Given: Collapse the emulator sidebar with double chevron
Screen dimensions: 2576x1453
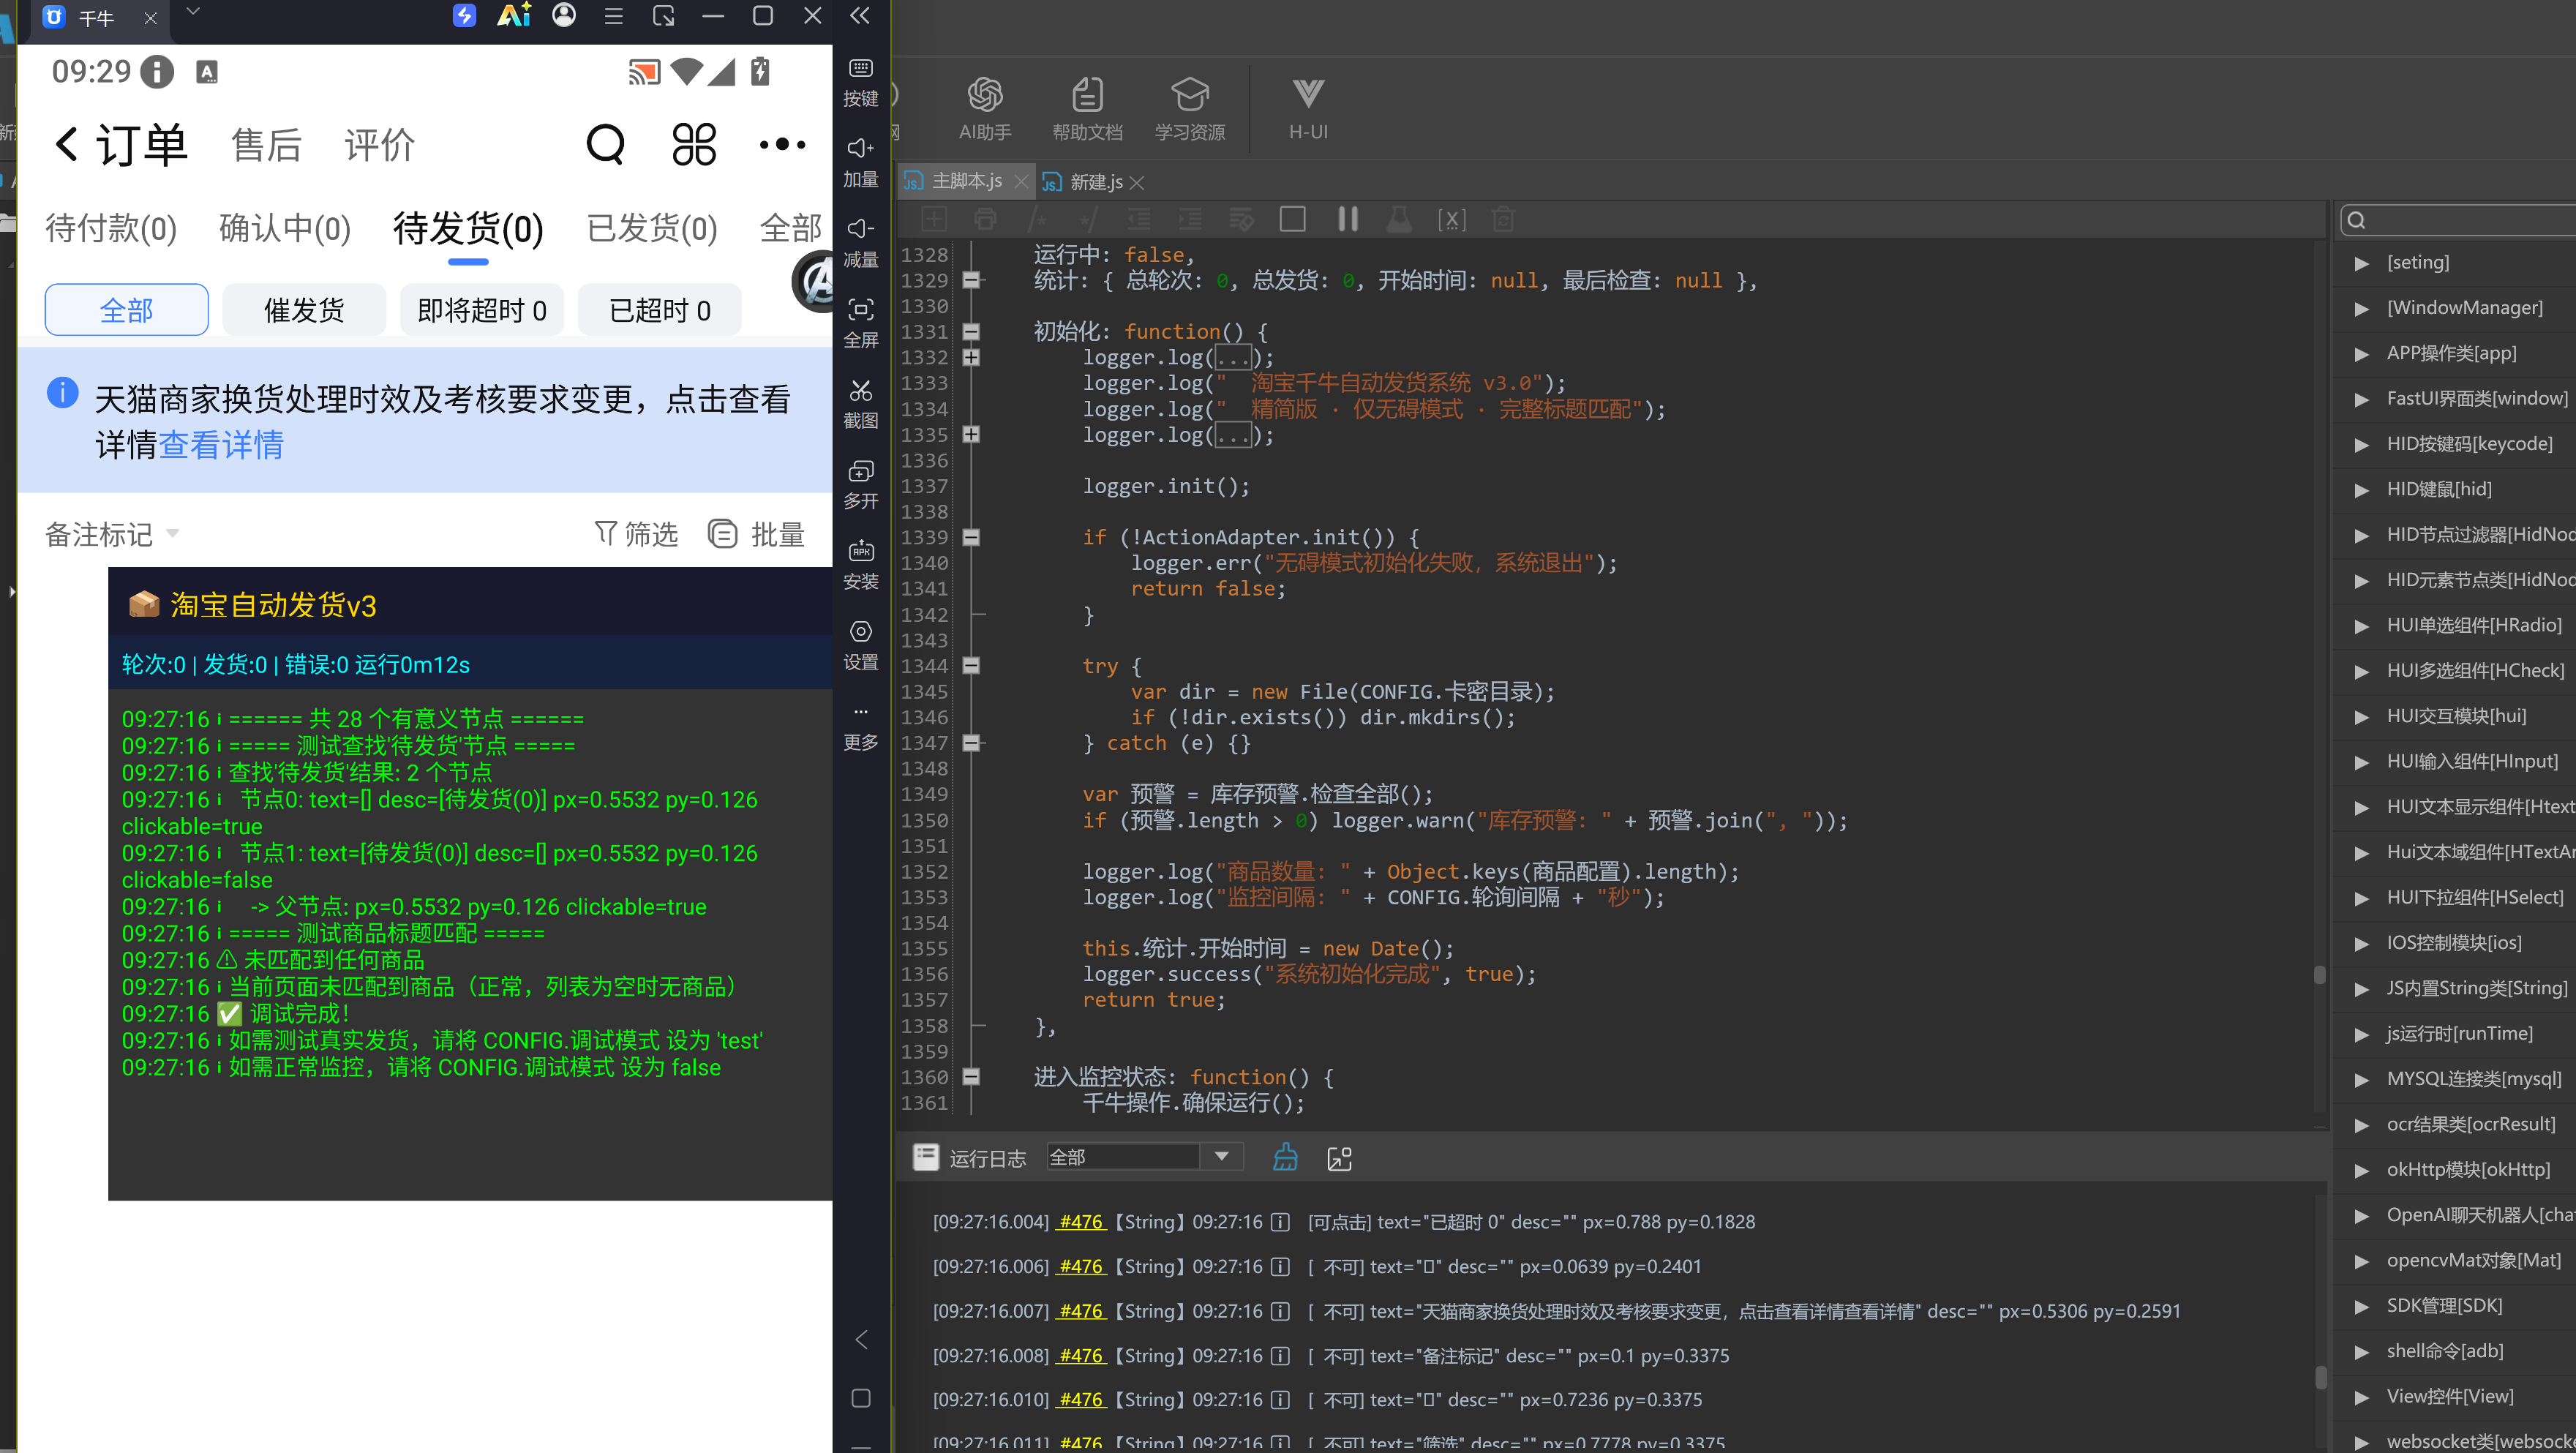Looking at the screenshot, I should tap(860, 15).
